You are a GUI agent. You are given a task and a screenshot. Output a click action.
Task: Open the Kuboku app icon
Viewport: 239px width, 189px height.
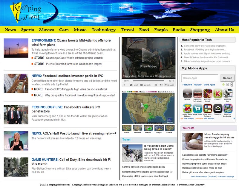point(218,93)
